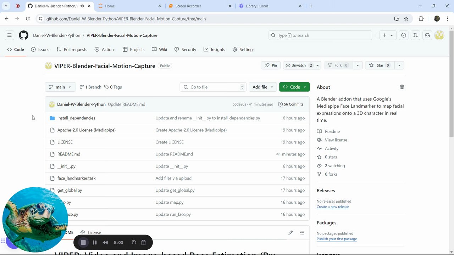Click the View license sidebar link
This screenshot has width=454, height=255.
coord(336,140)
